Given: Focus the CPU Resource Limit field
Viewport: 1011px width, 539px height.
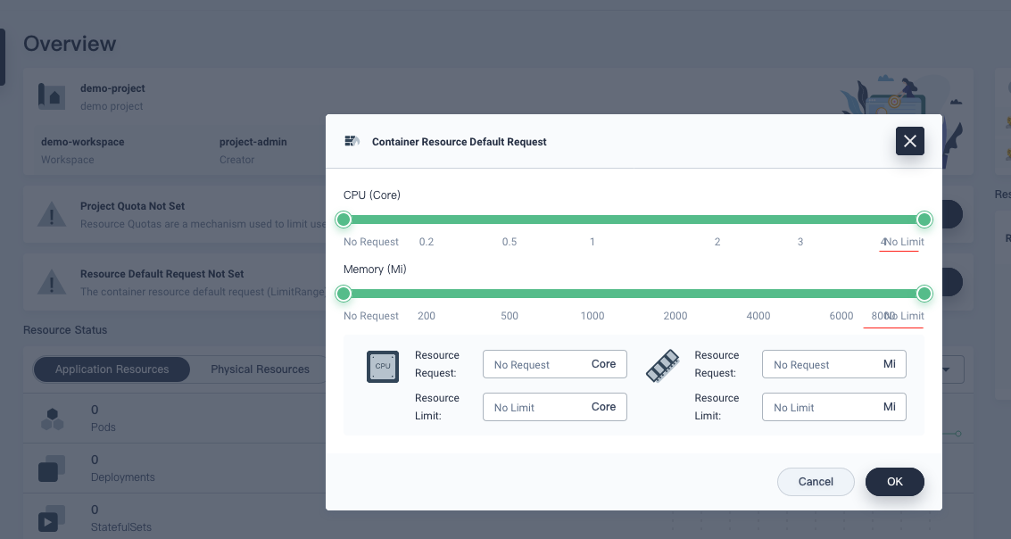Looking at the screenshot, I should [554, 407].
